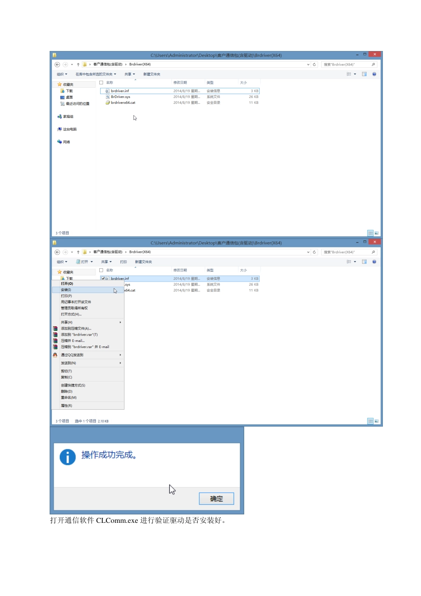Click Up-folder arrow in window without context menu

click(78, 64)
